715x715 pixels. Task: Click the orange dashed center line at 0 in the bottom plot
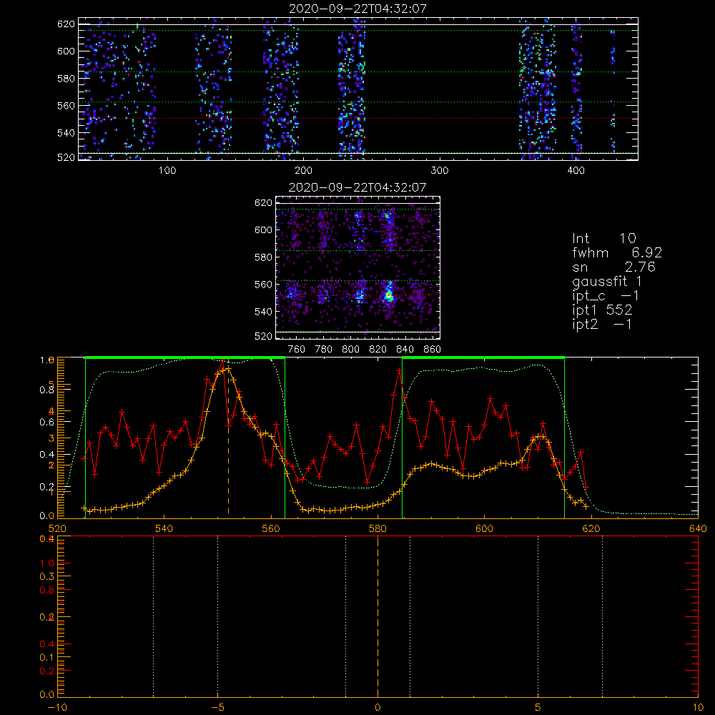point(378,616)
